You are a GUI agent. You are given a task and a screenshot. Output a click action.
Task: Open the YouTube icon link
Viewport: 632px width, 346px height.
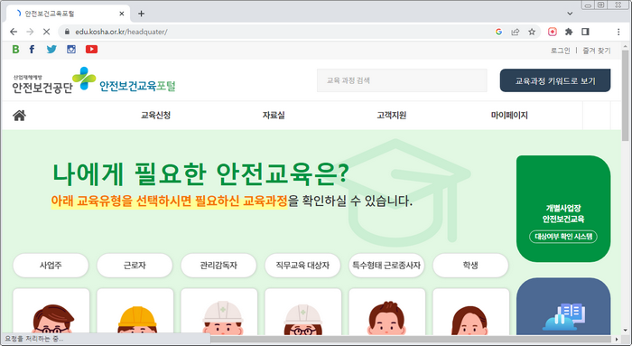(91, 49)
